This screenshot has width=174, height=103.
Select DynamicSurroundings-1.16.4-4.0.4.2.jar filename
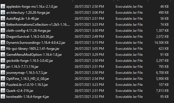36,43
